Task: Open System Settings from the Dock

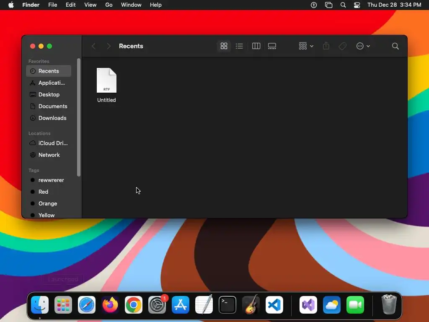Action: click(157, 305)
